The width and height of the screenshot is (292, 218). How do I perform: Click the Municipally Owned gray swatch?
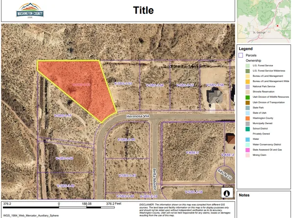click(248, 123)
